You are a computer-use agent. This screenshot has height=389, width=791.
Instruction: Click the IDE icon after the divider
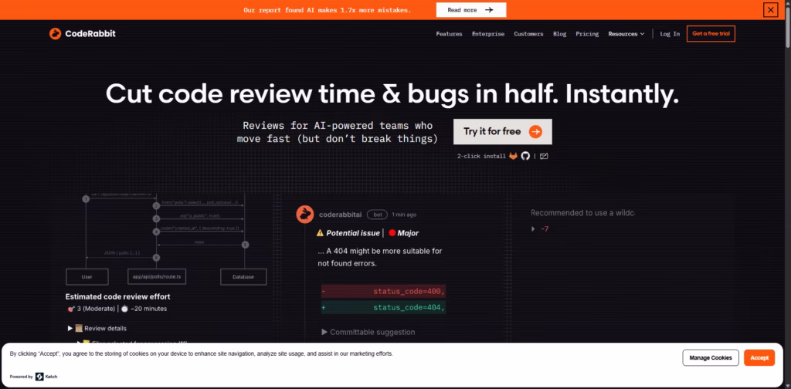[544, 156]
